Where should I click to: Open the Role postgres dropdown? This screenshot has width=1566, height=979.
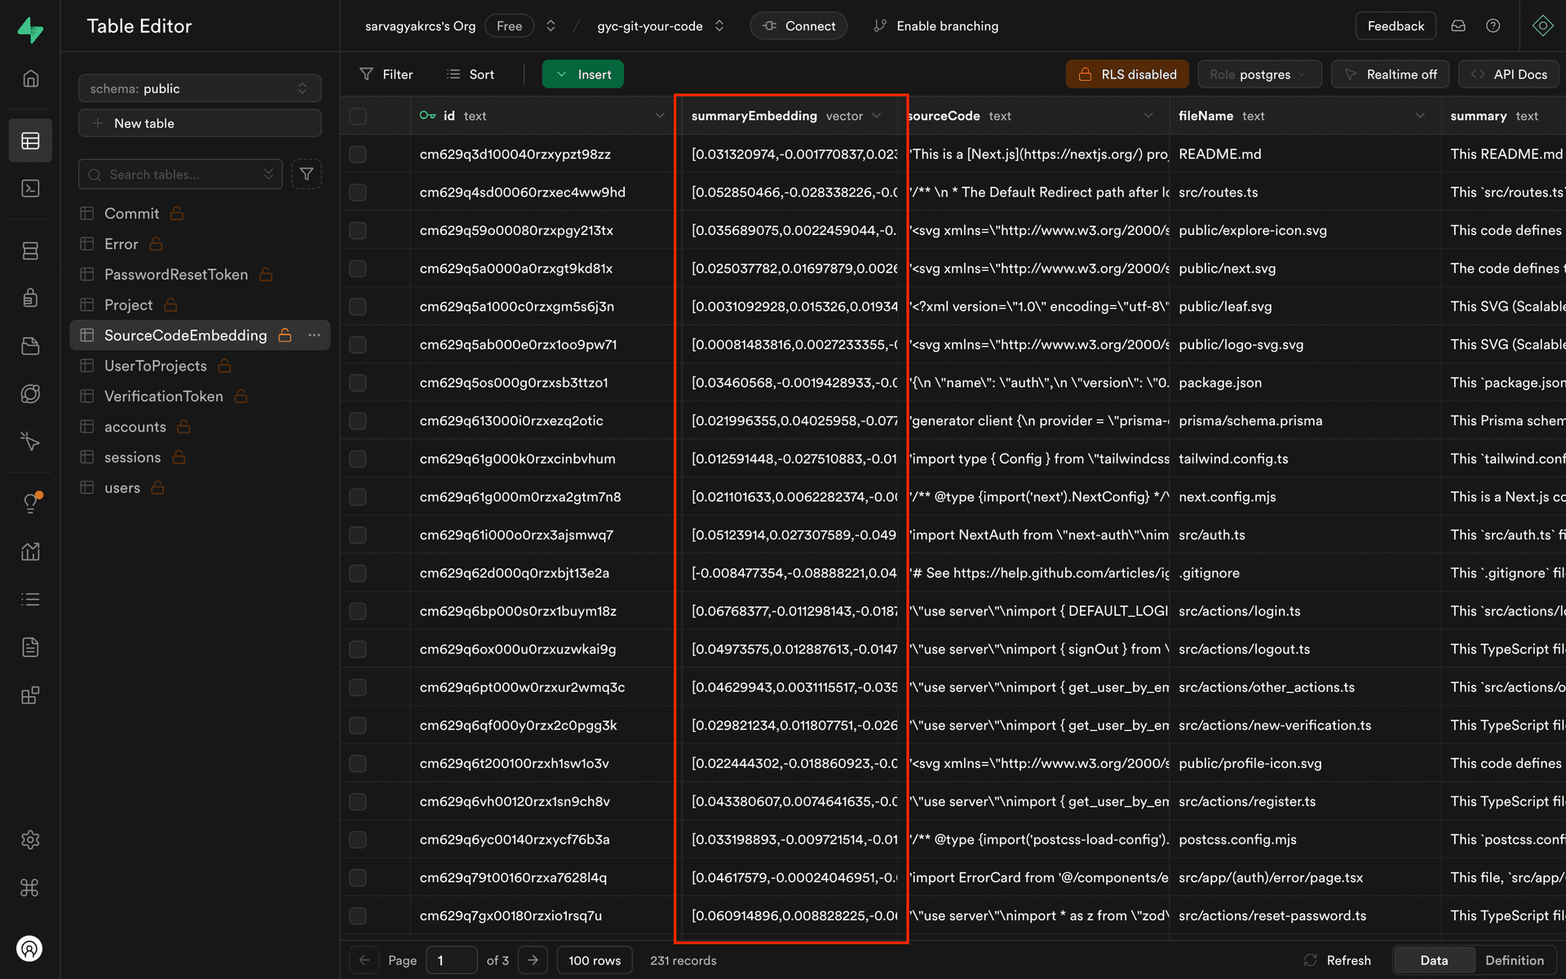tap(1259, 74)
